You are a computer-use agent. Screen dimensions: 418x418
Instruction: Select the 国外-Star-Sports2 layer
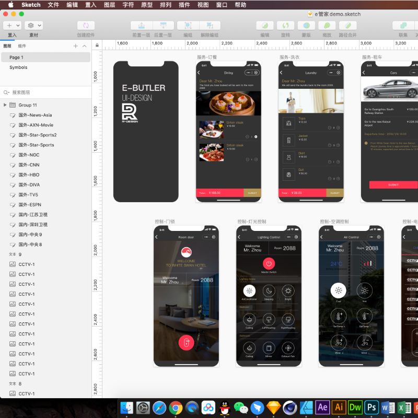pyautogui.click(x=46, y=135)
